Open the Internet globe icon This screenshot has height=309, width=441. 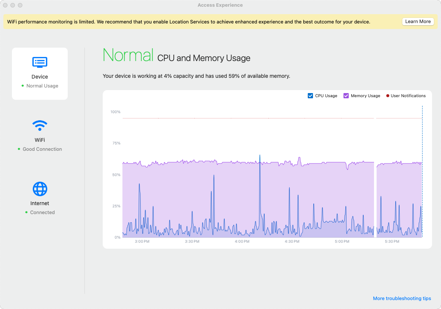pyautogui.click(x=40, y=189)
